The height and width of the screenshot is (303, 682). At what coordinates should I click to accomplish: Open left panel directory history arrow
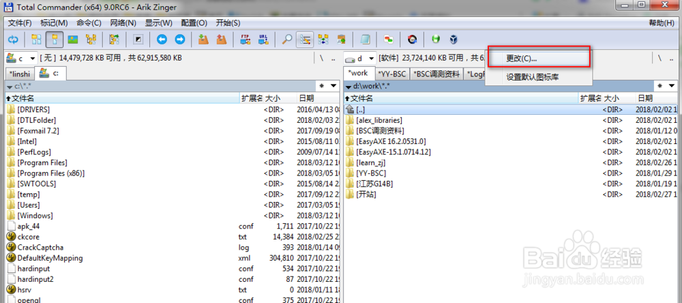tap(333, 86)
